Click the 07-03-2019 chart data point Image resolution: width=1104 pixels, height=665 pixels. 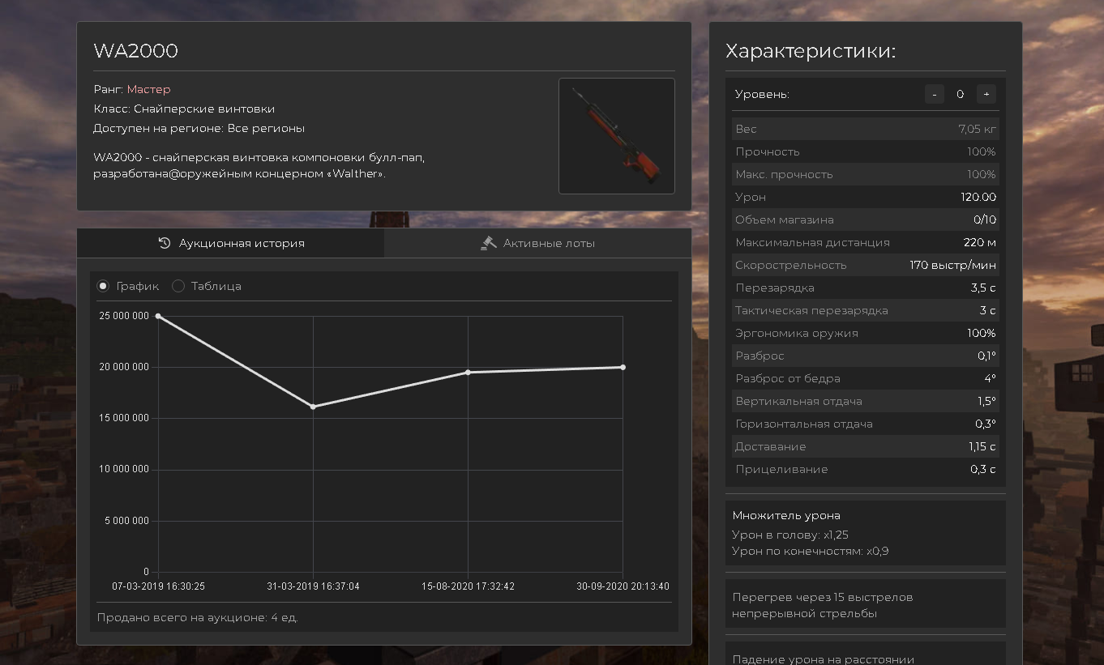158,316
